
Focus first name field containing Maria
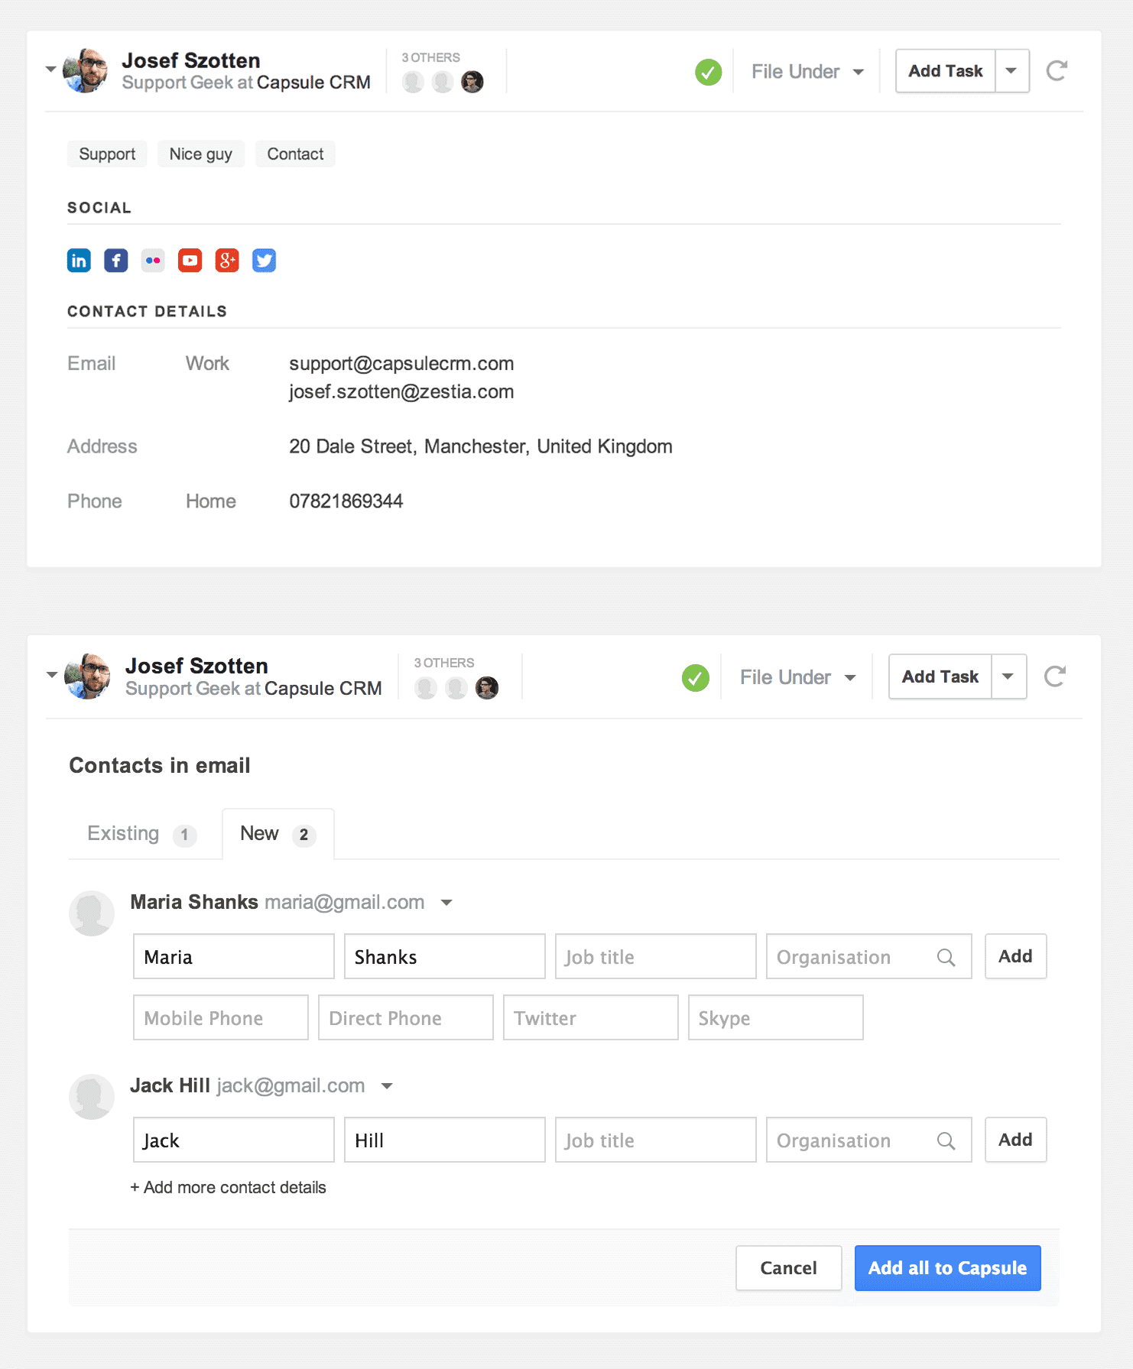click(234, 956)
